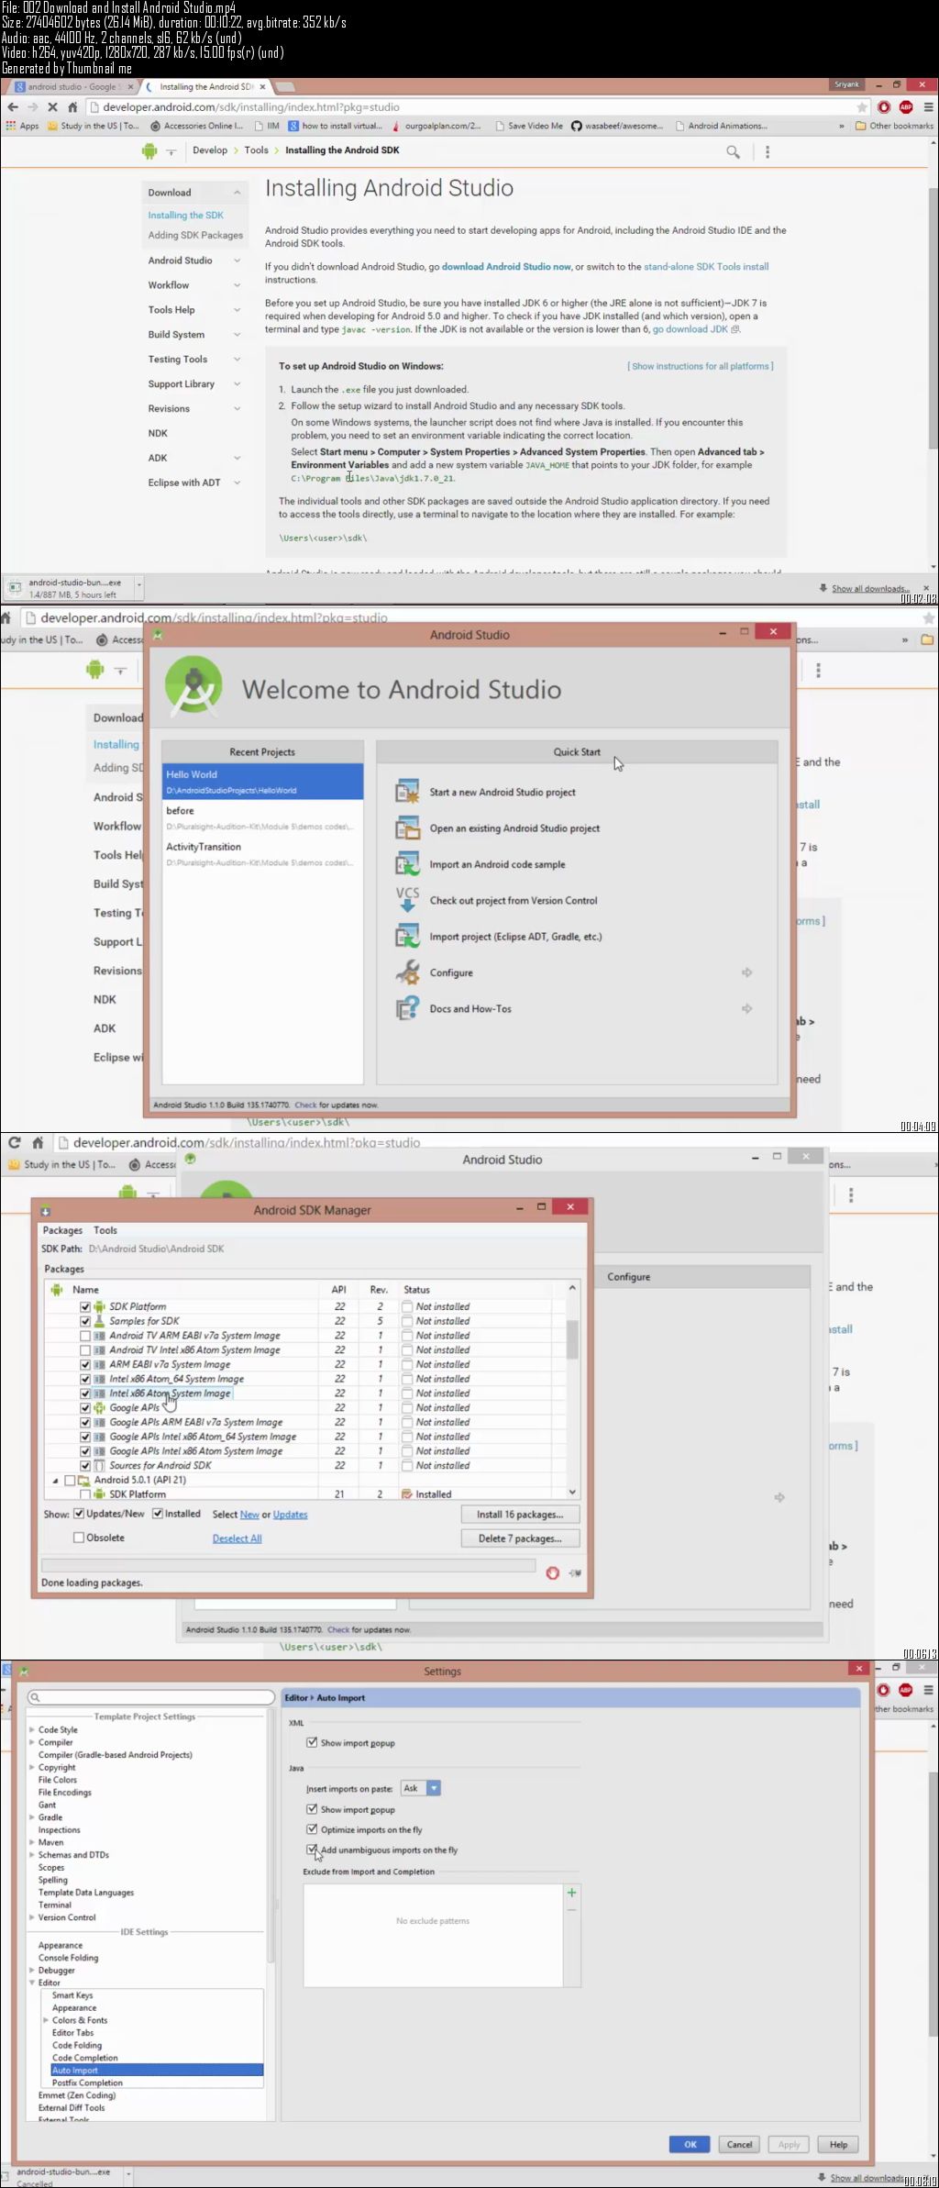The image size is (939, 2188).
Task: Click 'Open an existing Android Studio project' icon
Action: (x=406, y=827)
